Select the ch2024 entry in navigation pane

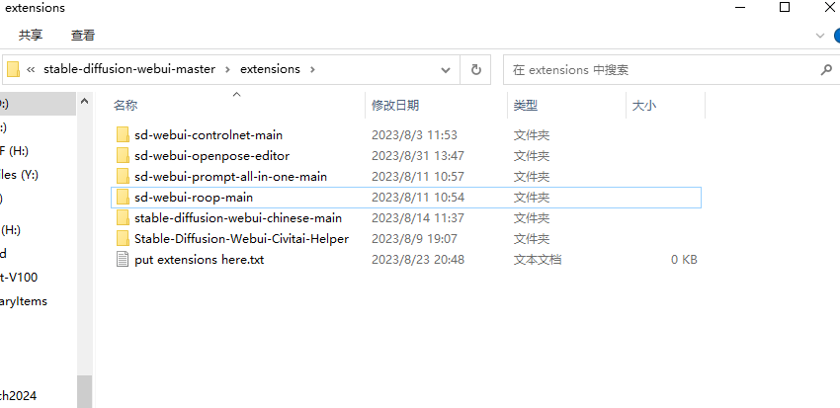click(18, 396)
